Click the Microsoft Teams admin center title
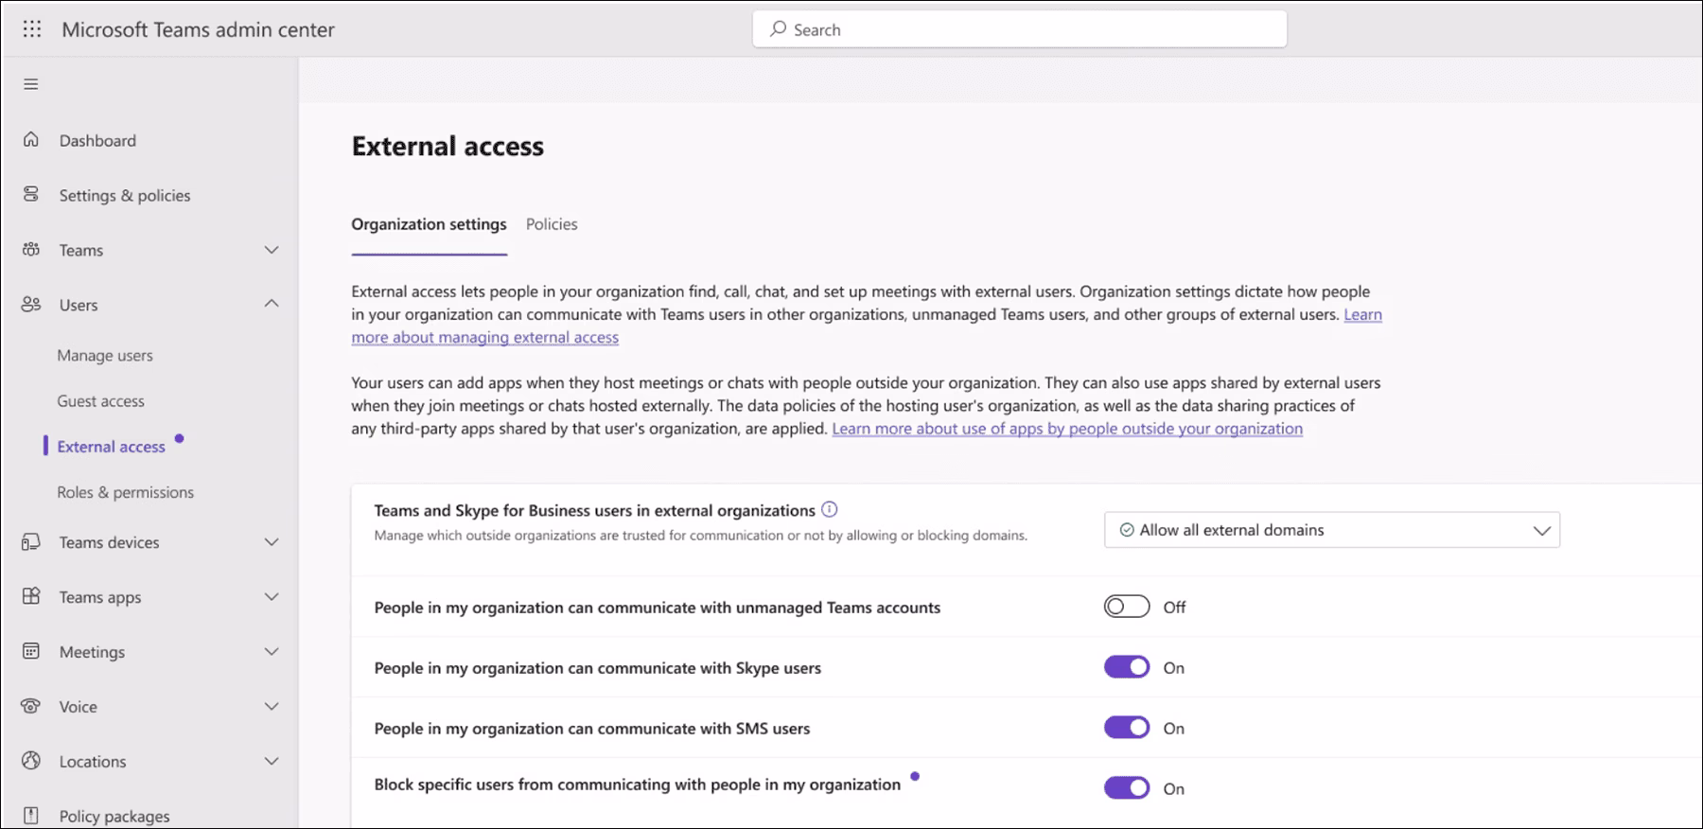This screenshot has height=829, width=1703. pyautogui.click(x=198, y=29)
